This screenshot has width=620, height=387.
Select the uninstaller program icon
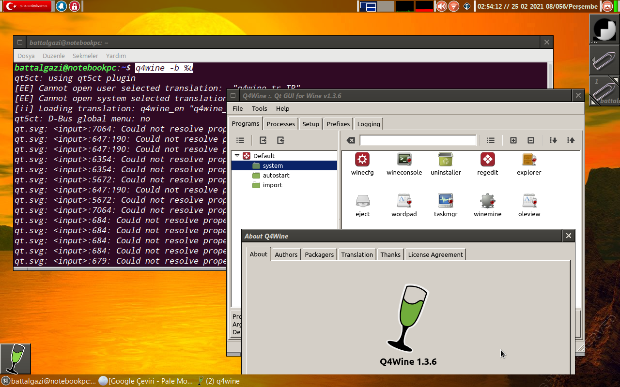pyautogui.click(x=446, y=164)
